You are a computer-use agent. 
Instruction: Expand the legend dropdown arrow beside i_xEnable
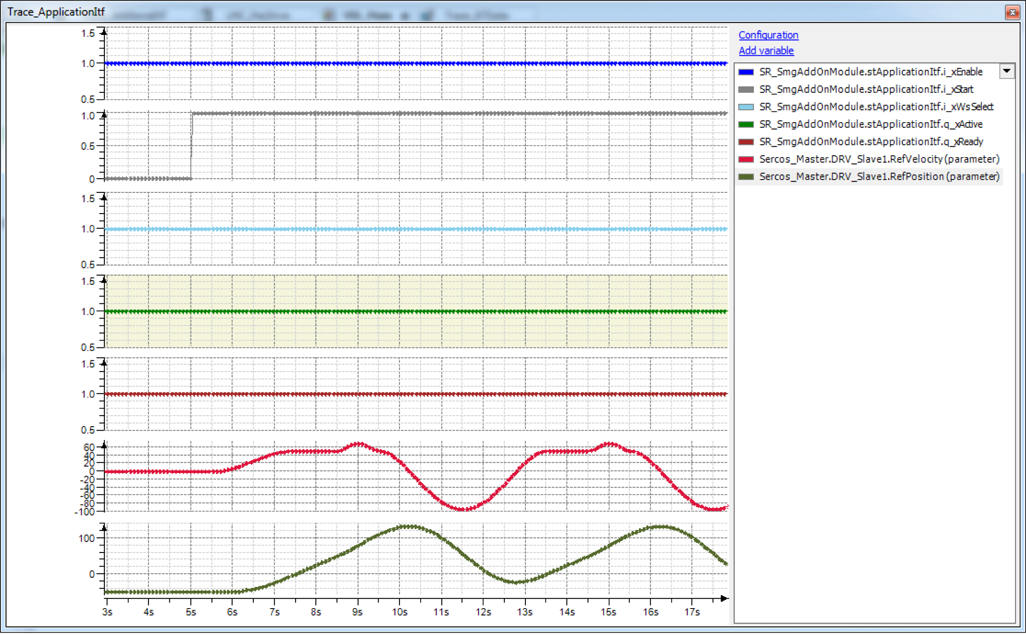1006,71
